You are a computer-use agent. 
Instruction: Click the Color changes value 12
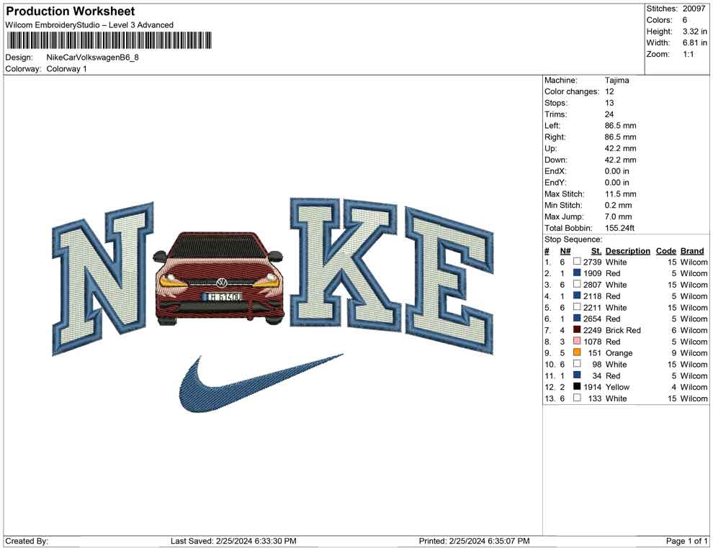point(609,92)
